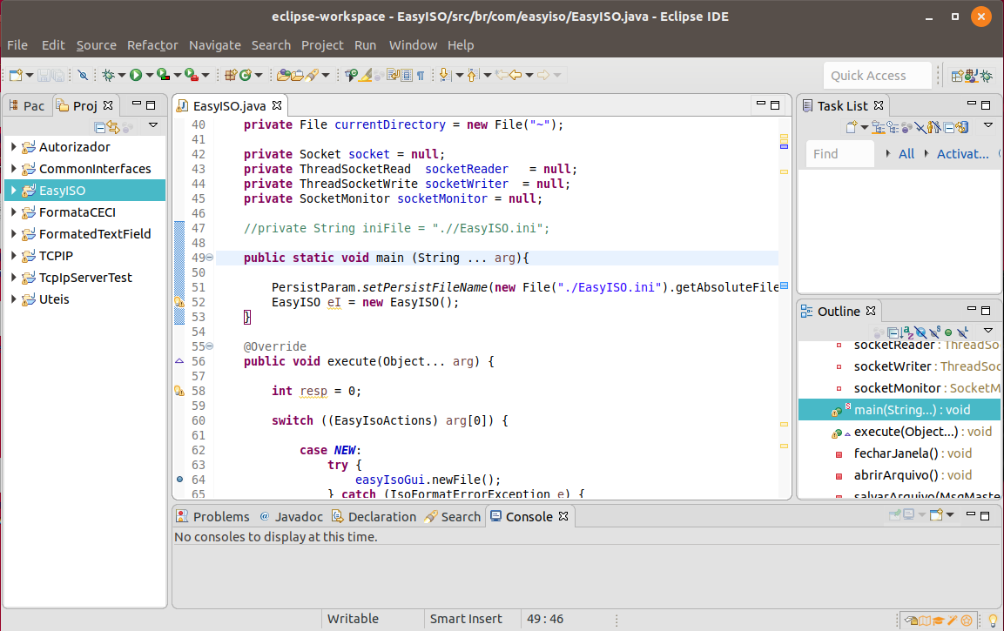Screen dimensions: 1004x631
Task: Click the green Run button in toolbar
Action: click(136, 76)
